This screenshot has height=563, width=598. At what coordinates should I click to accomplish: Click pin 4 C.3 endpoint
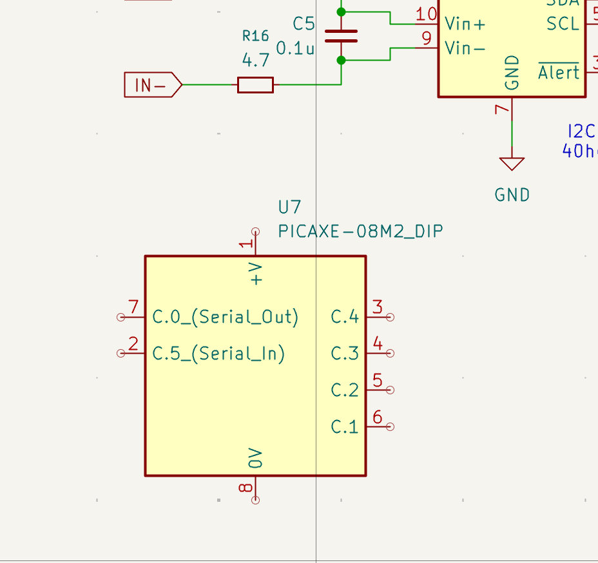(x=390, y=354)
